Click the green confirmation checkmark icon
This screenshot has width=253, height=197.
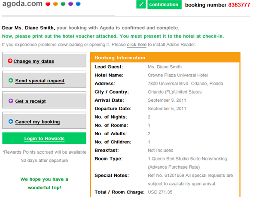[x=141, y=4]
